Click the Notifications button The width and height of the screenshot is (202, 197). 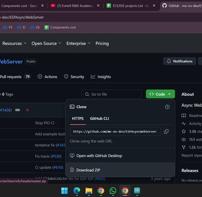pyautogui.click(x=179, y=61)
